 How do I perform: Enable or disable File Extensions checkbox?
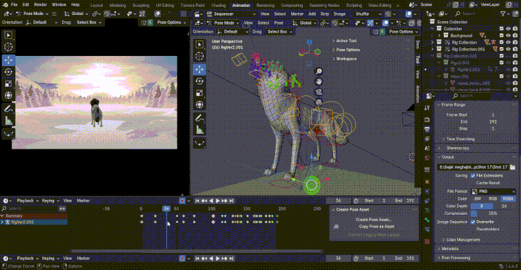click(x=473, y=175)
